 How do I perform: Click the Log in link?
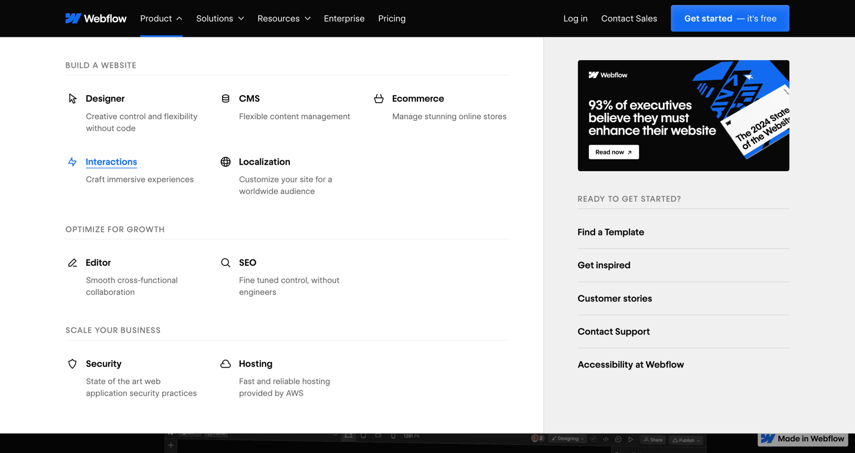[x=575, y=18]
